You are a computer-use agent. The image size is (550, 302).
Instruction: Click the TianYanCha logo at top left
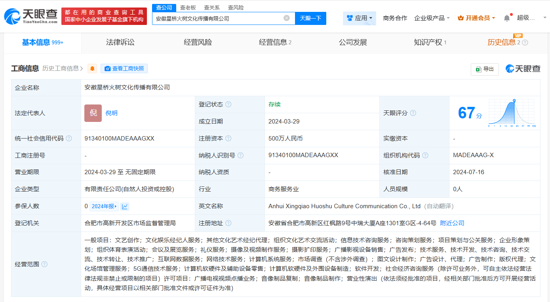[x=31, y=16]
